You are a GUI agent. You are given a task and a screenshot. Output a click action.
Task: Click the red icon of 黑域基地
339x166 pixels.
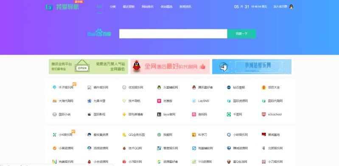(264, 135)
